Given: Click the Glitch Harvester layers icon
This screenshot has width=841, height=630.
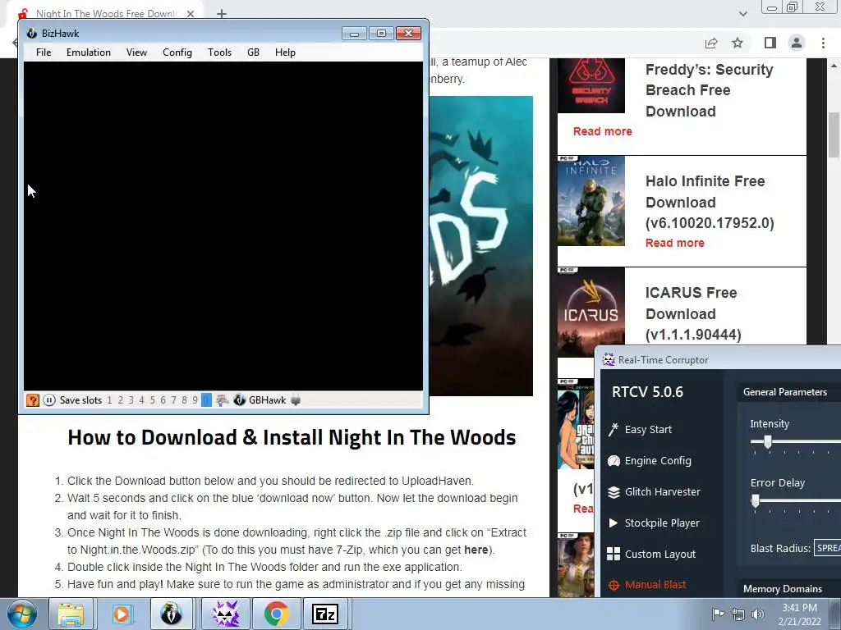Looking at the screenshot, I should (x=613, y=492).
